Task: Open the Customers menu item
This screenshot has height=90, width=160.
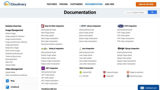Action: point(76,4)
